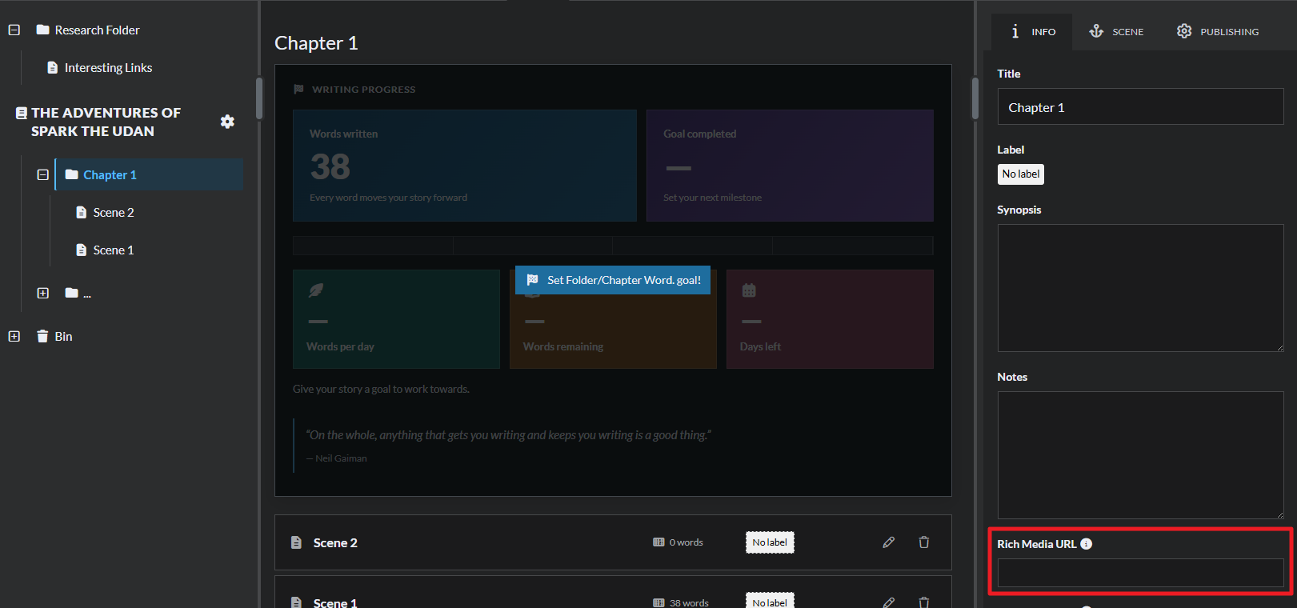1297x608 pixels.
Task: Click the Rich Media URL info icon
Action: pos(1086,544)
